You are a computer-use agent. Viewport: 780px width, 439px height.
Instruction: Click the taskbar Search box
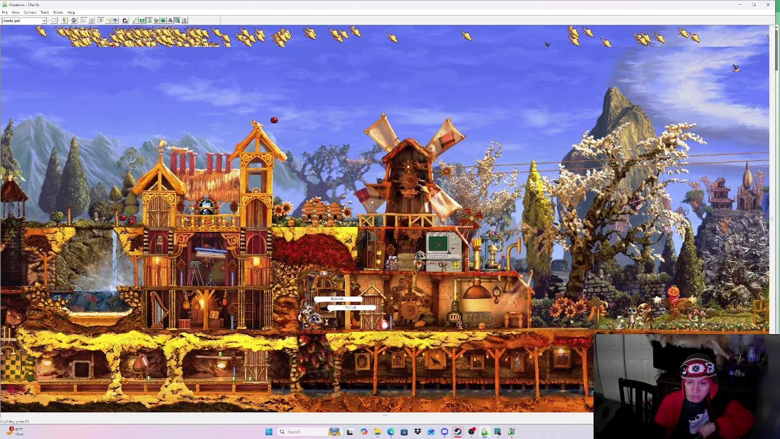(310, 432)
